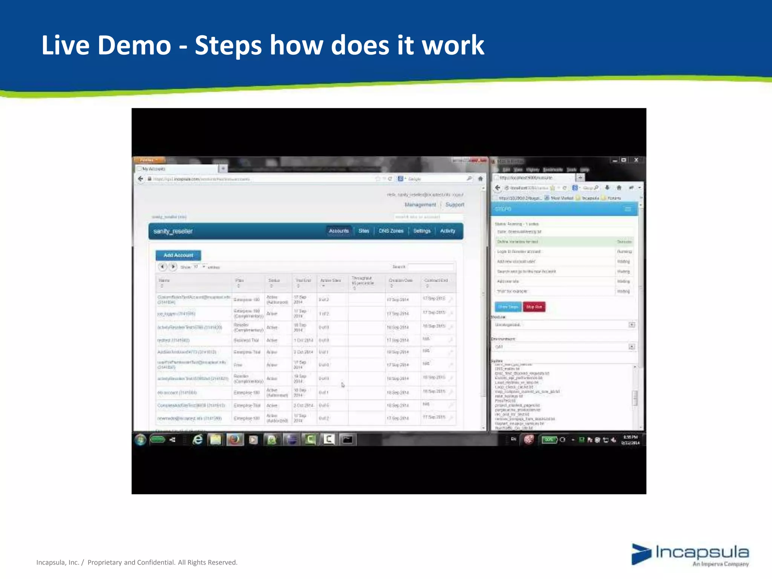Open the orange Firefox menu button
This screenshot has width=772, height=579.
(149, 160)
